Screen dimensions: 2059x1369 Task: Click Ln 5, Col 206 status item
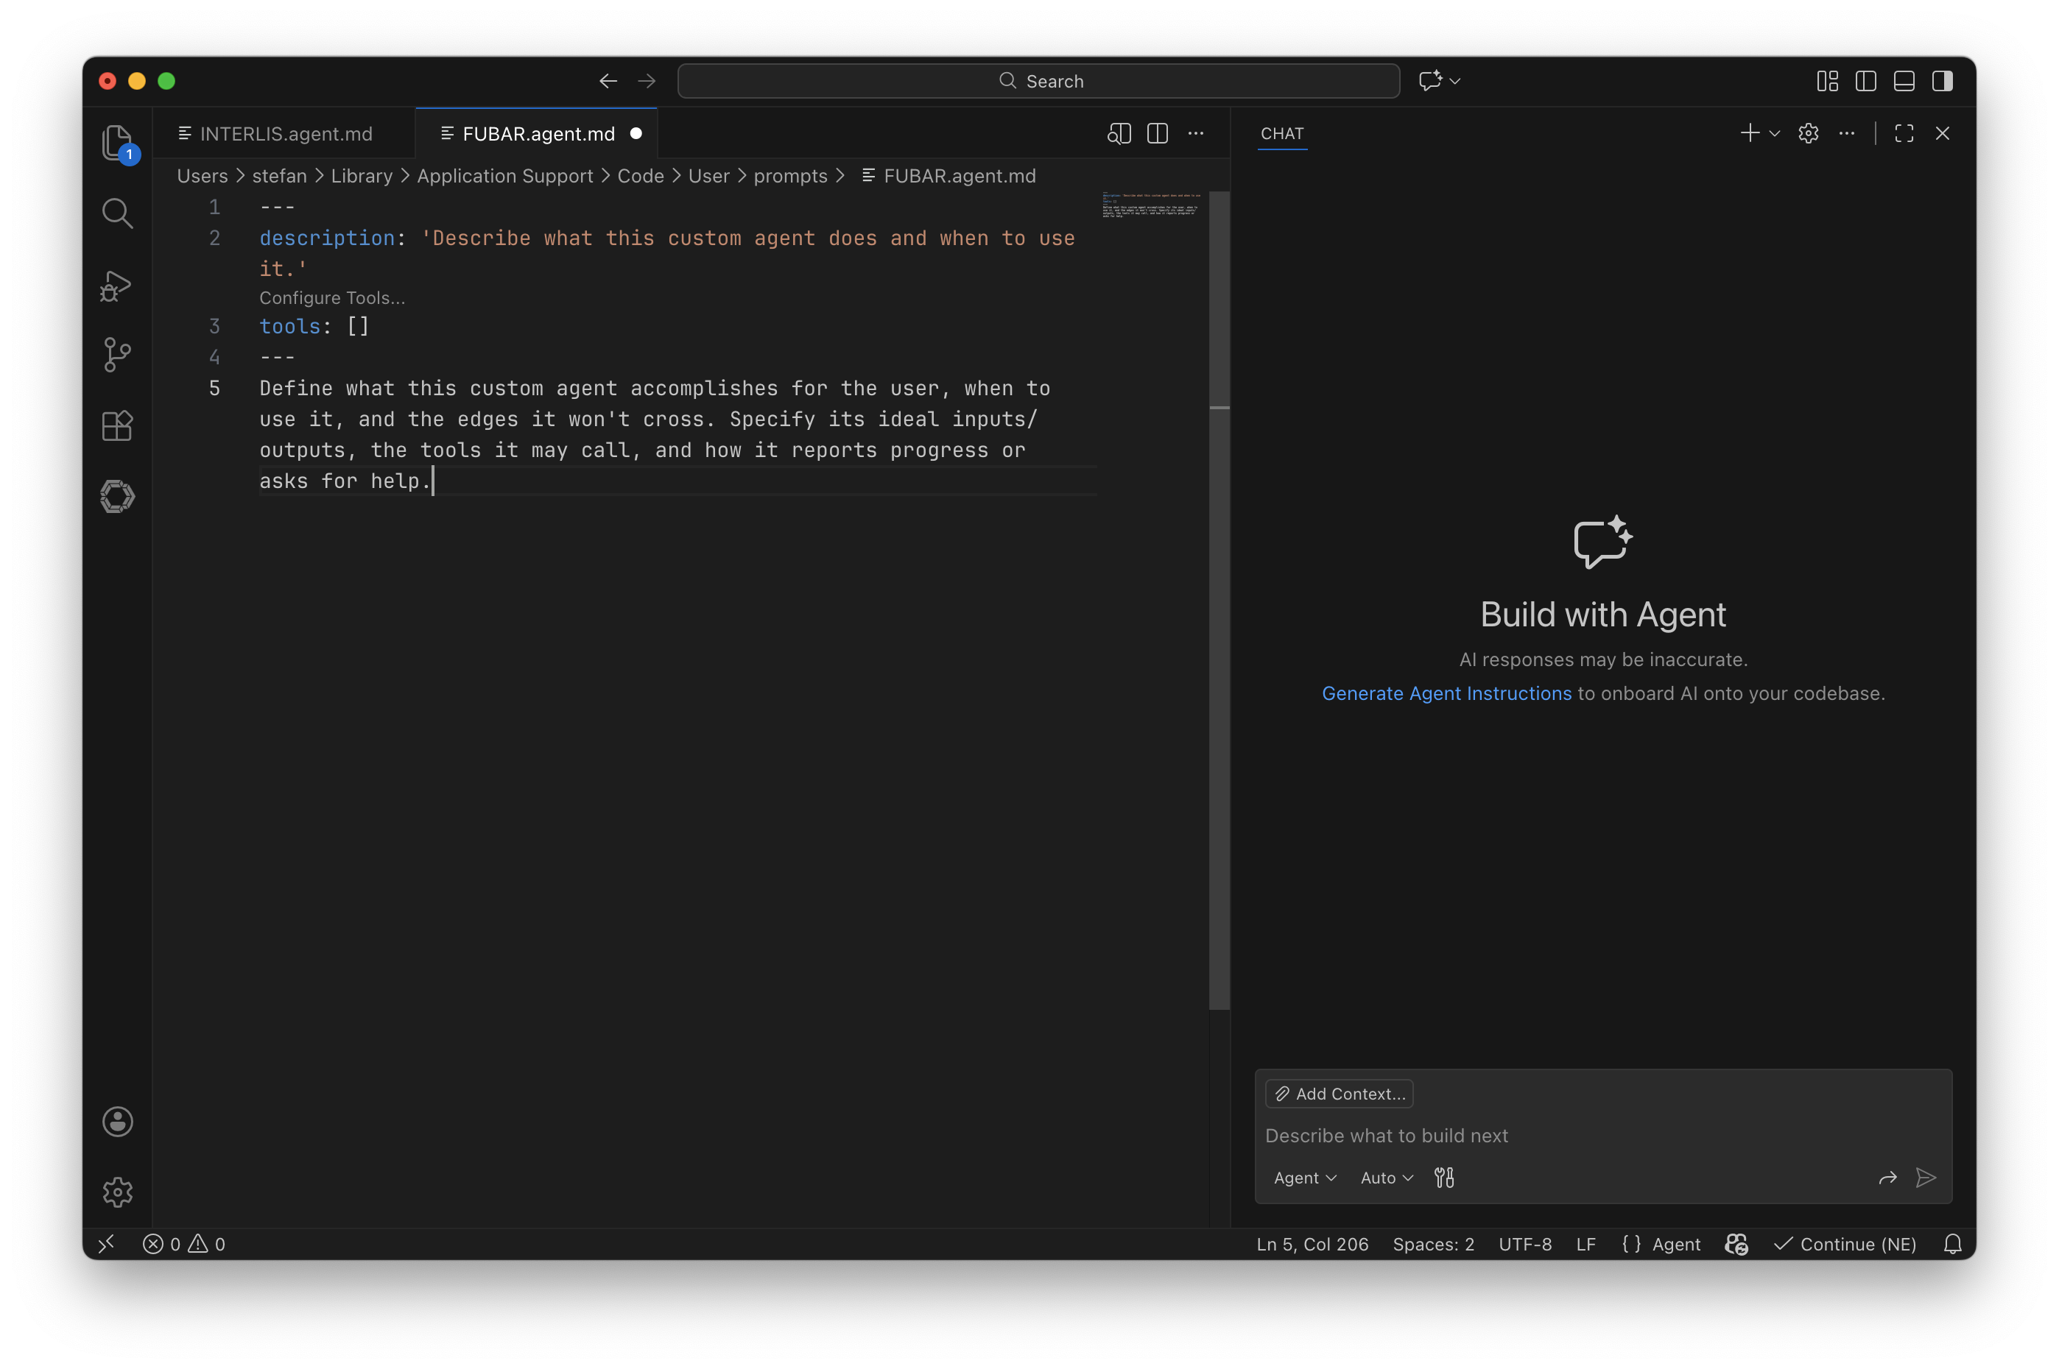[1312, 1244]
